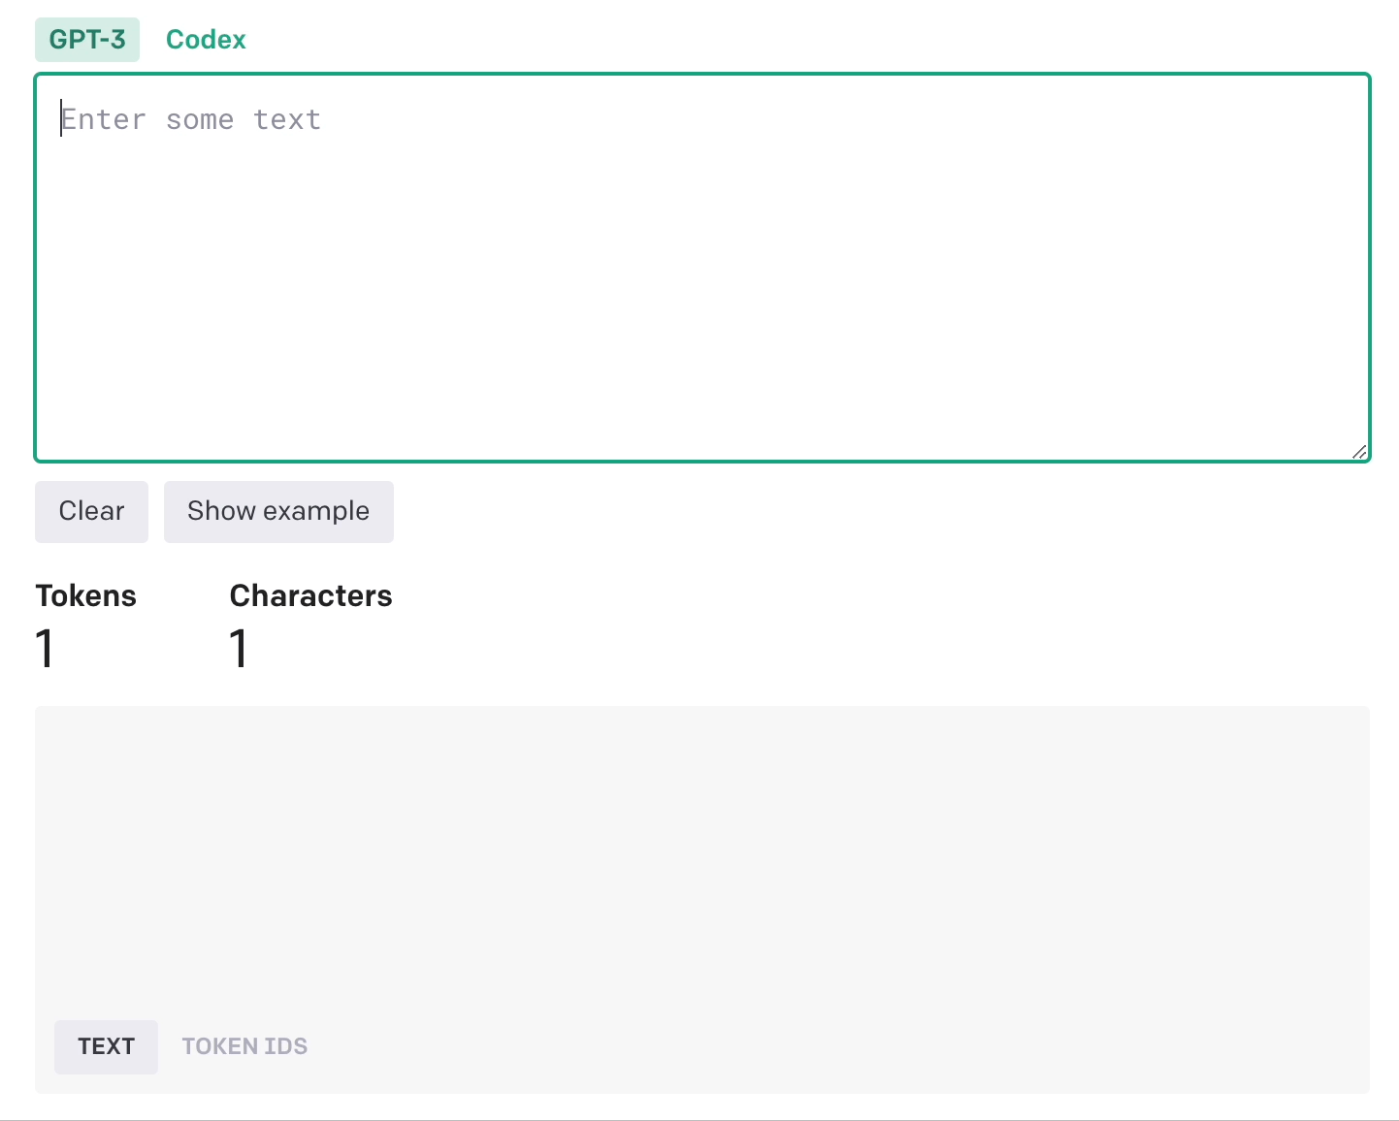Image resolution: width=1399 pixels, height=1121 pixels.
Task: Click the placeholder word 'some' in the textarea
Action: 200,119
